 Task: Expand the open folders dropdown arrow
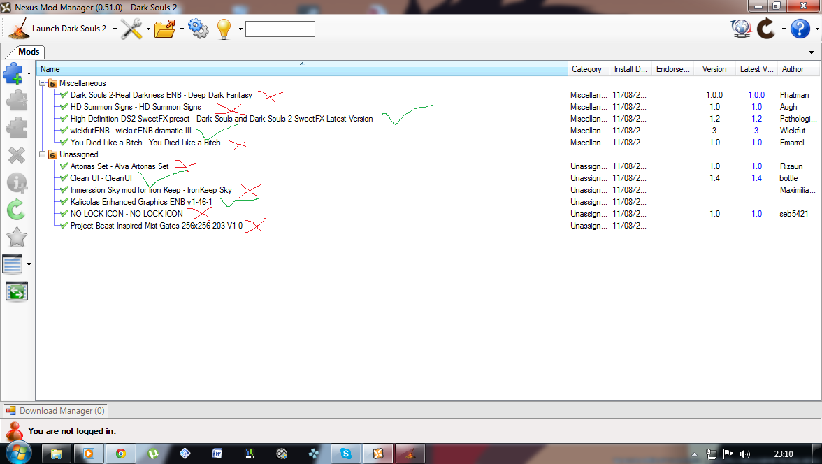[182, 29]
